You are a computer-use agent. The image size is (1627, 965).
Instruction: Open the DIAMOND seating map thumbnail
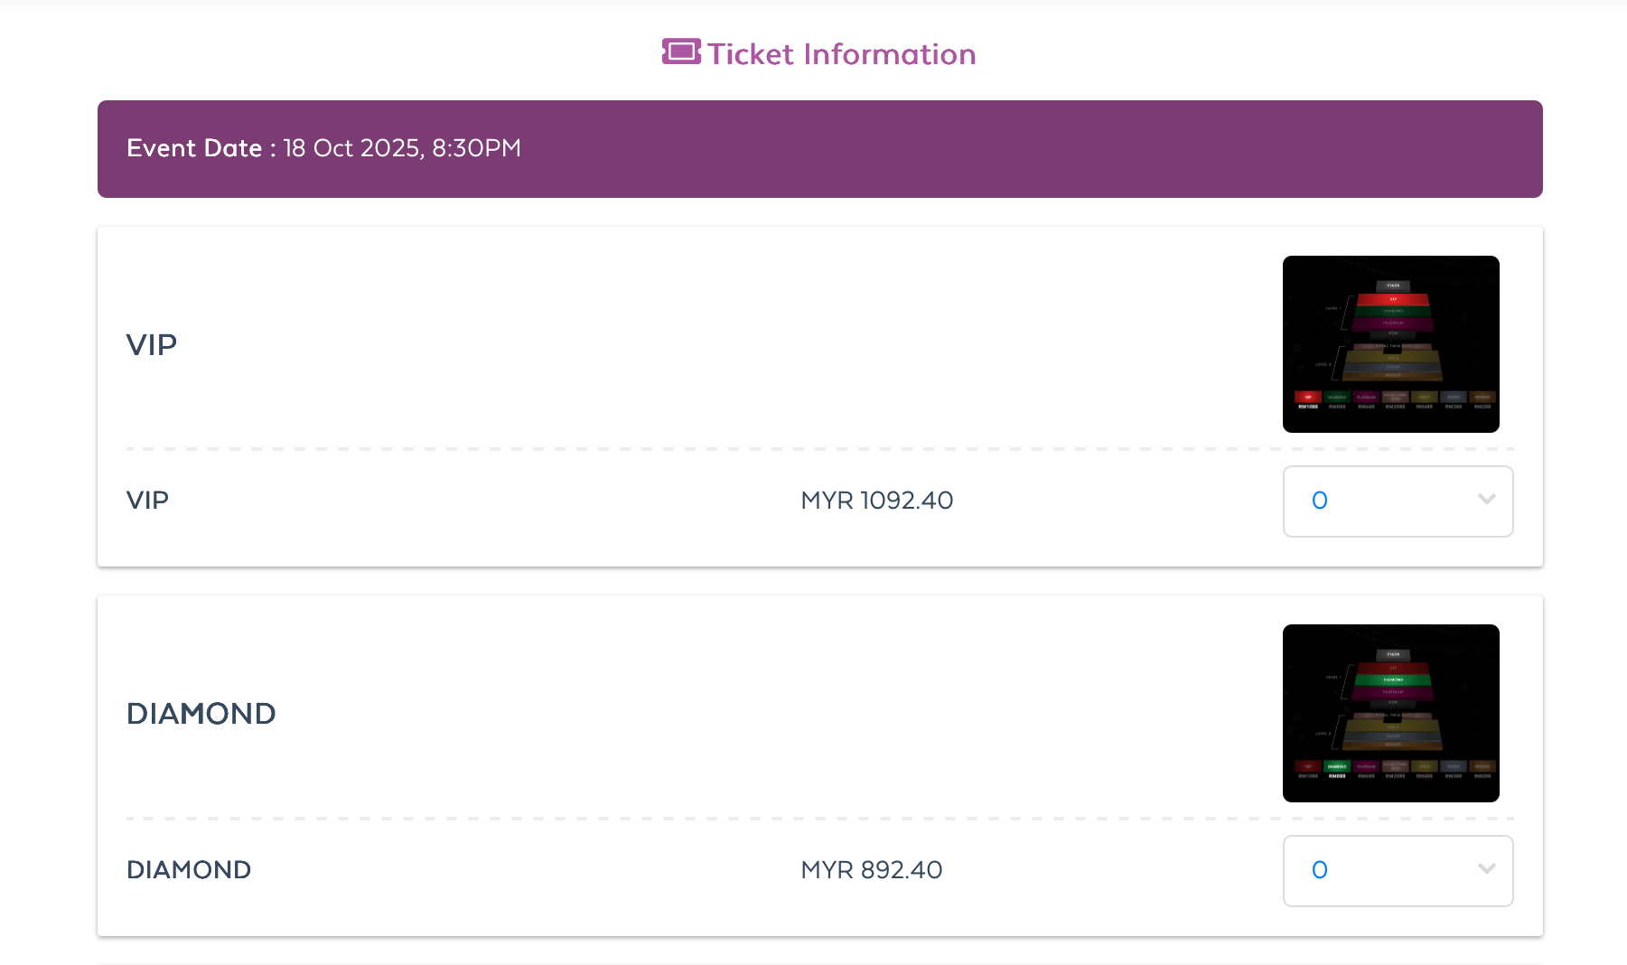pyautogui.click(x=1390, y=713)
